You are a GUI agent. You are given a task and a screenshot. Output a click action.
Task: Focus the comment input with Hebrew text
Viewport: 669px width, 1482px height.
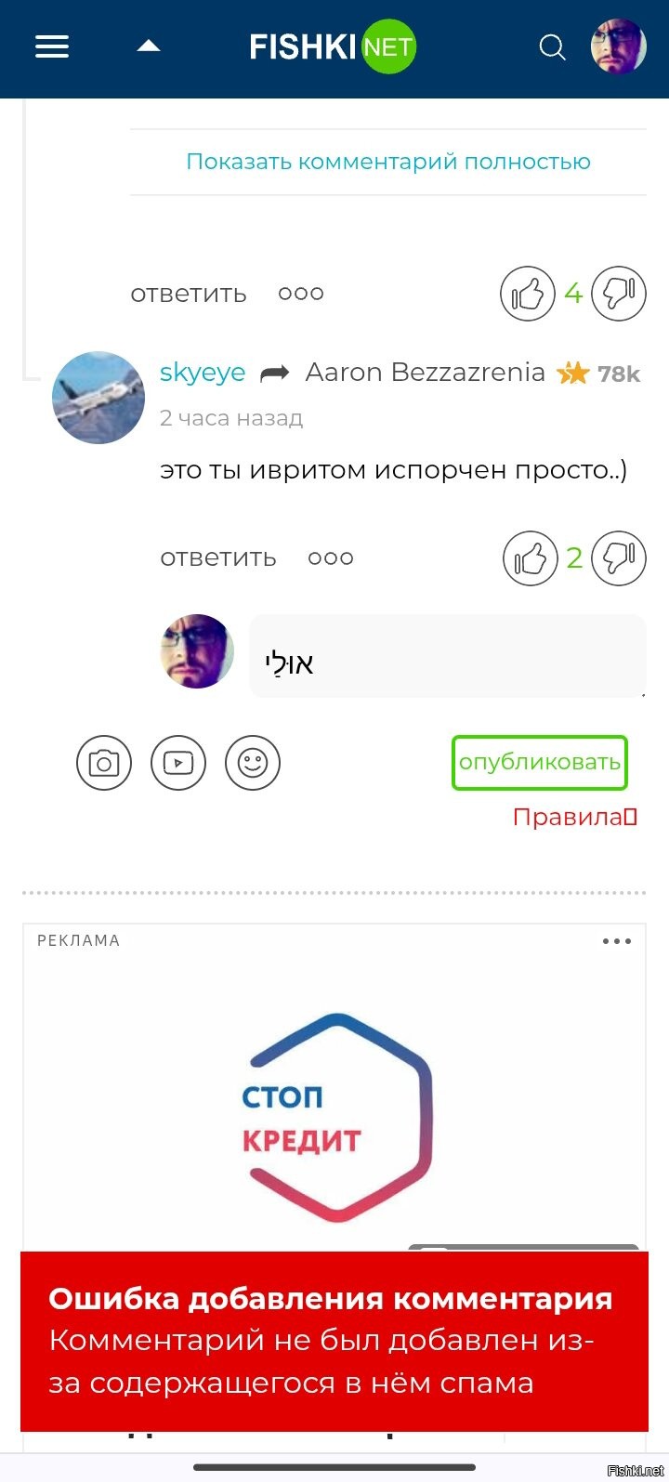448,656
